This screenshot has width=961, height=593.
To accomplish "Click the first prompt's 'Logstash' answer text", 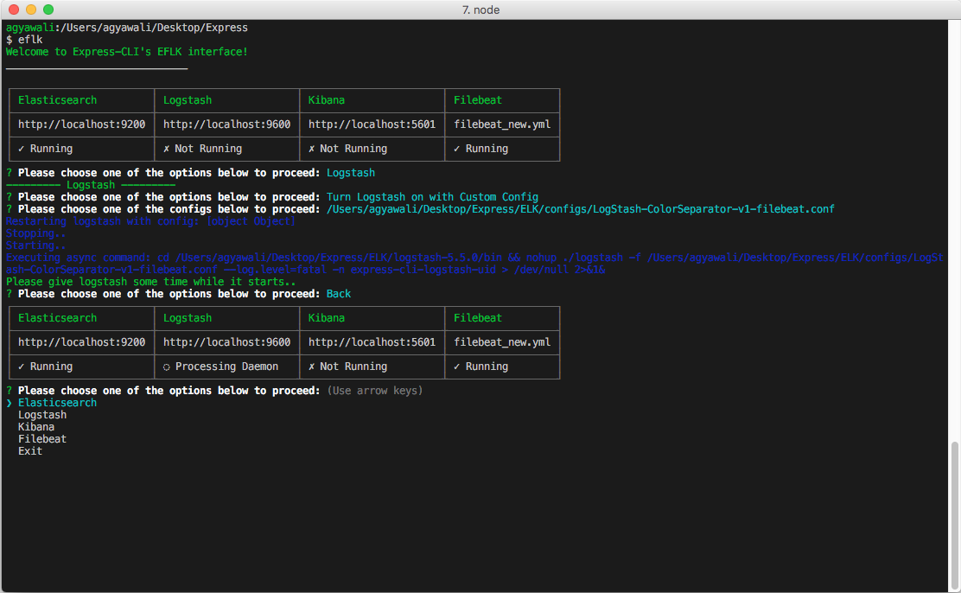I will click(x=351, y=173).
